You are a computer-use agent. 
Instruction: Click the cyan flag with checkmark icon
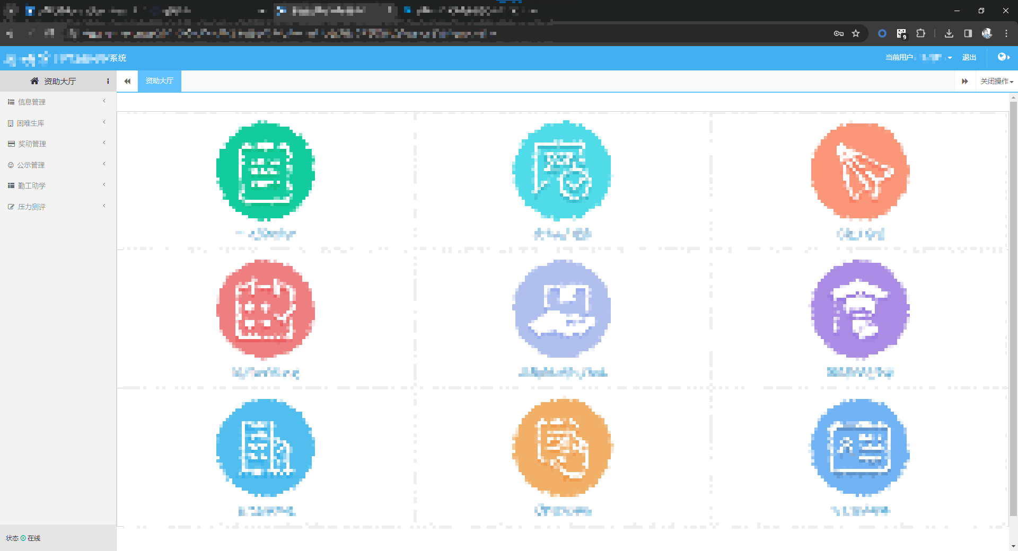tap(562, 170)
